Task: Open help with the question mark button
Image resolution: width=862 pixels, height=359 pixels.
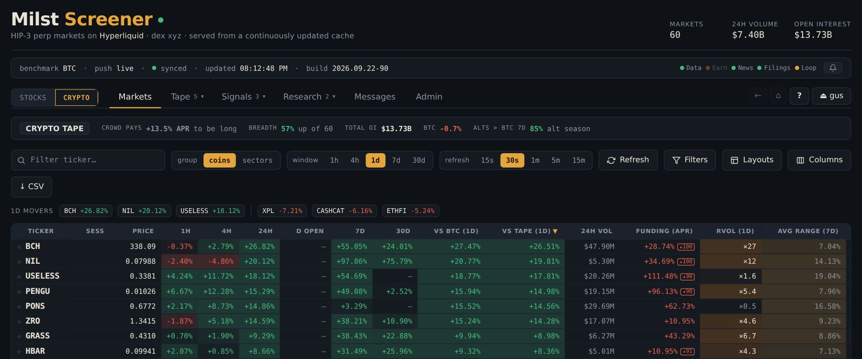Action: point(799,96)
